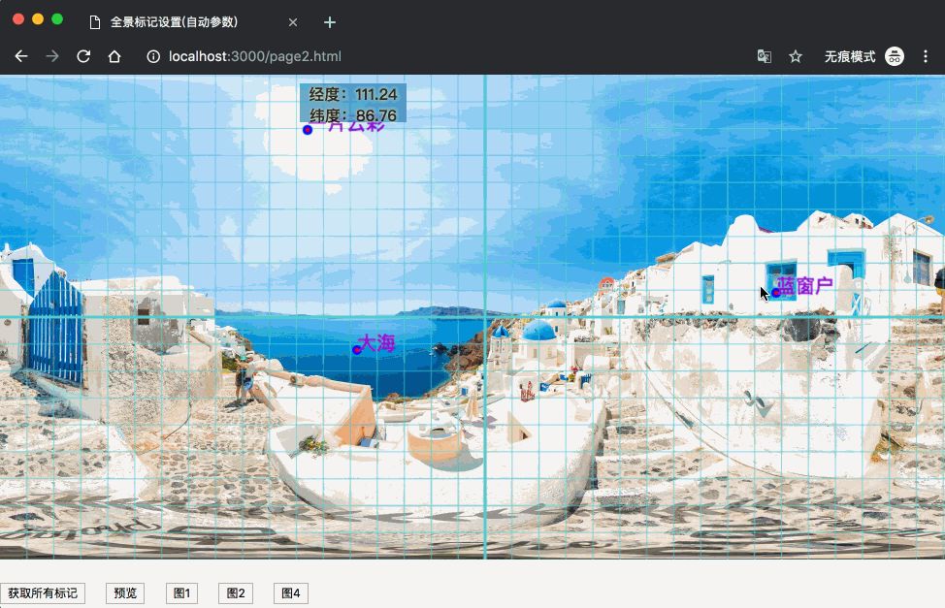945x608 pixels.
Task: Click the 无痕模式 incognito icon
Action: pos(894,56)
